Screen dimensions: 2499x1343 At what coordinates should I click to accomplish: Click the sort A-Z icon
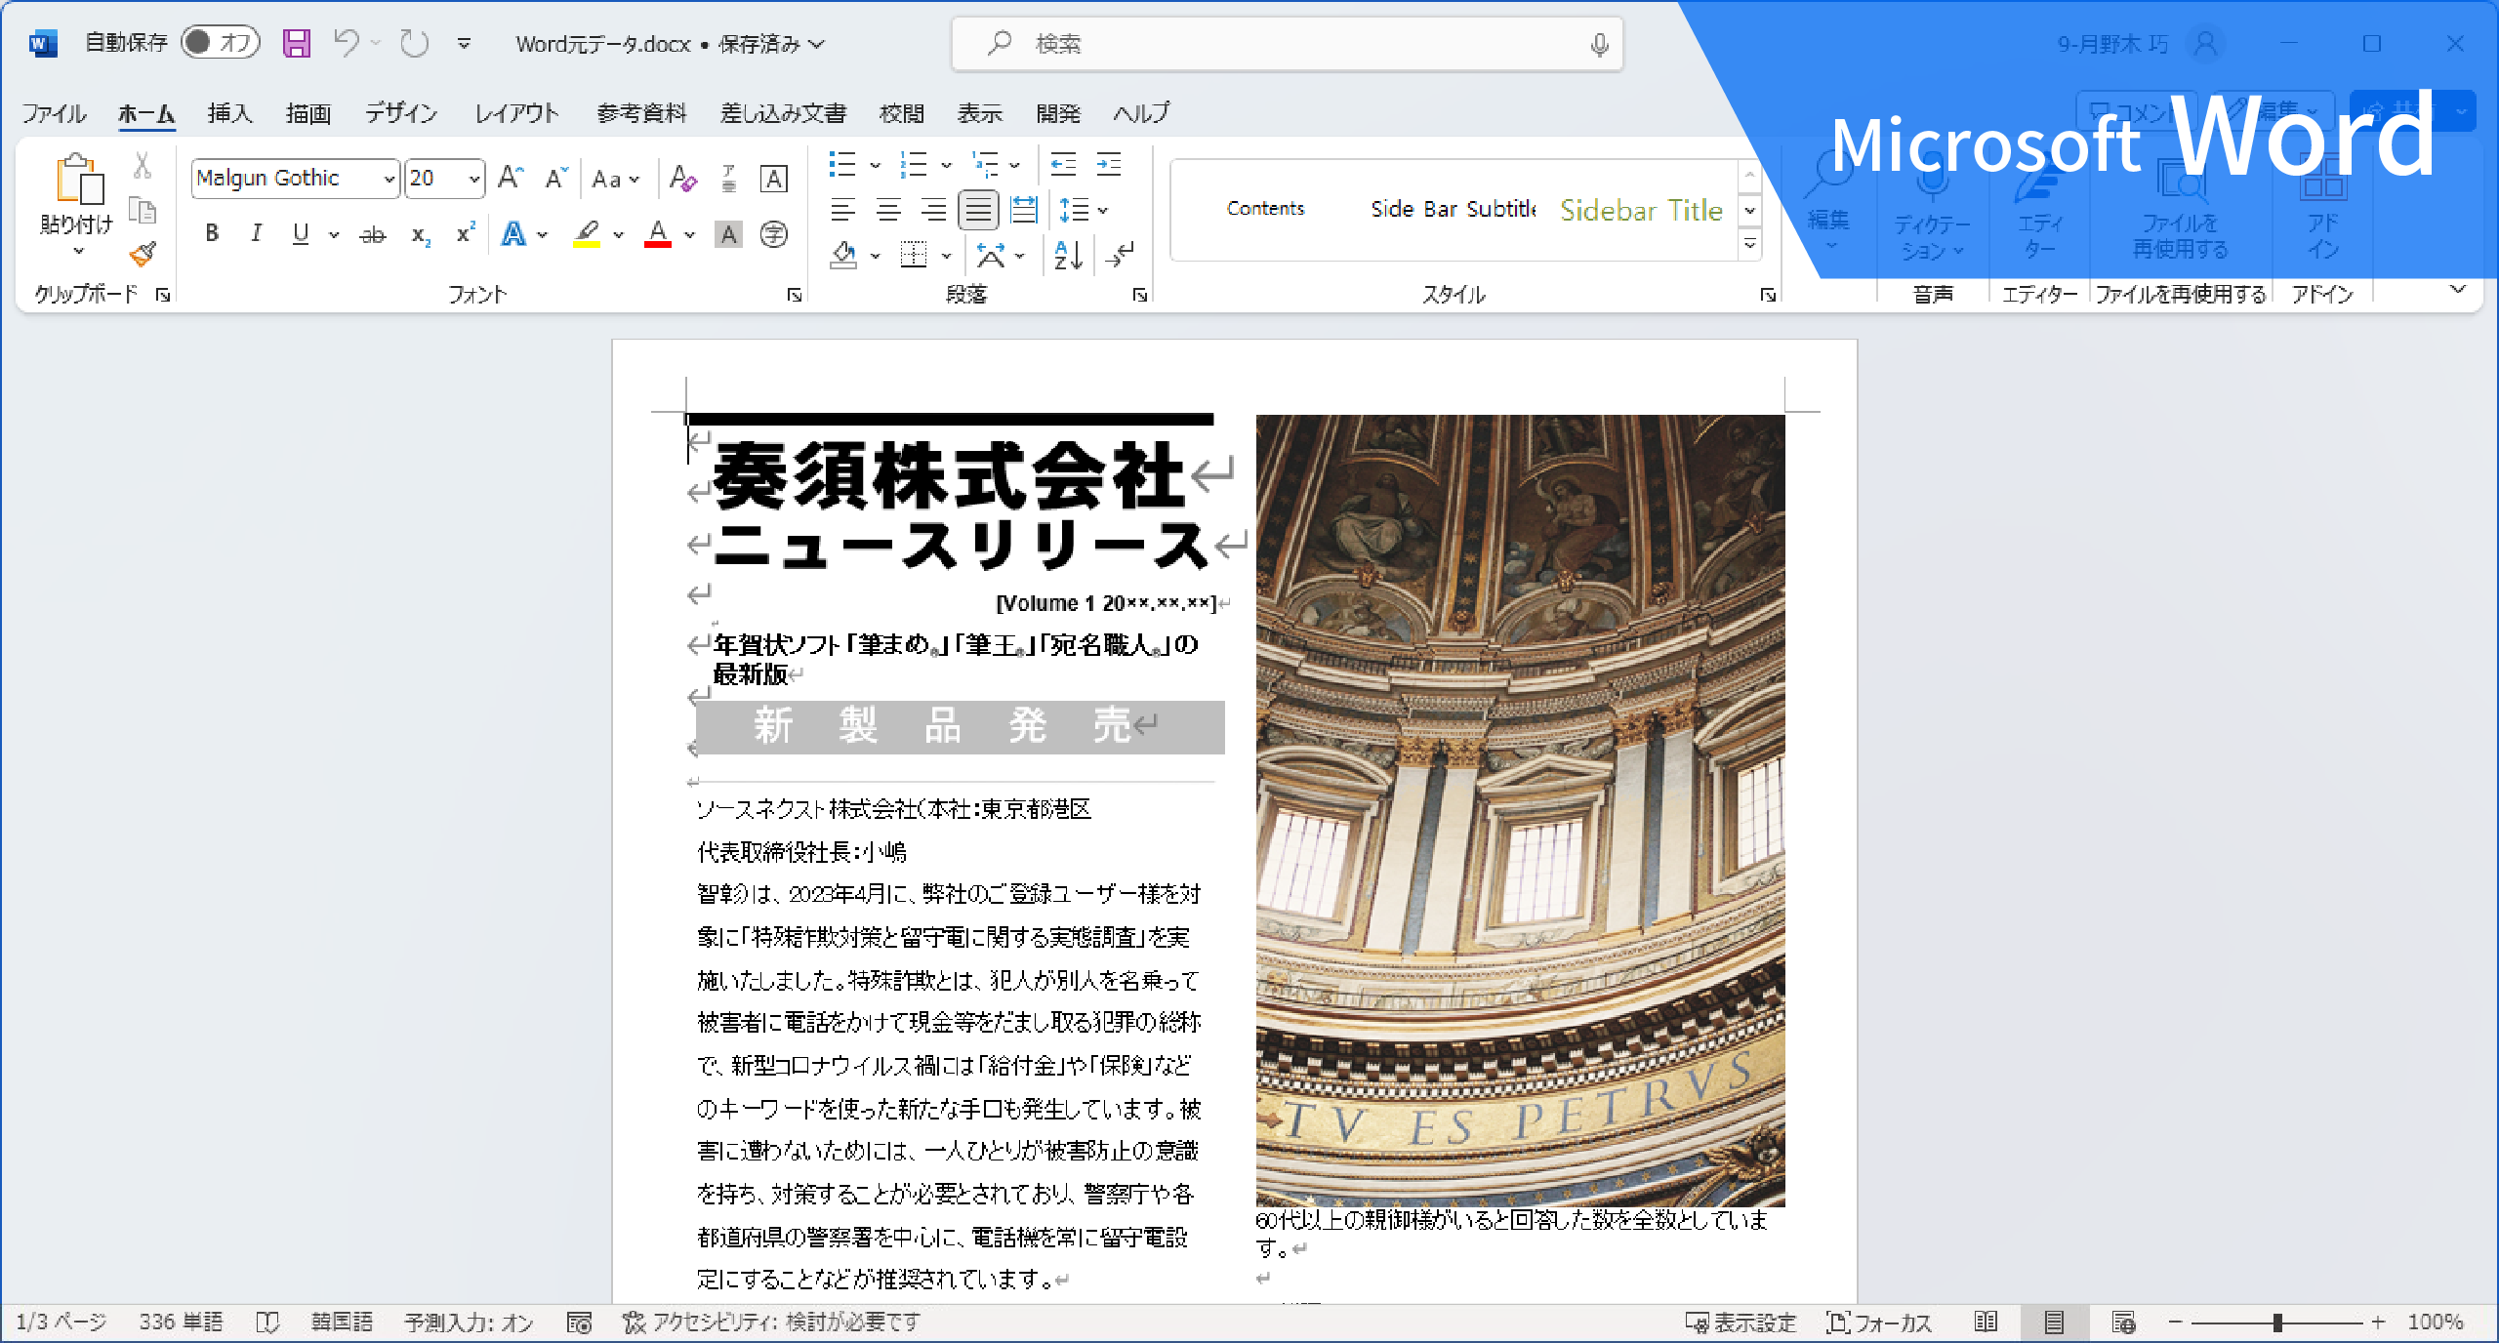click(1068, 256)
